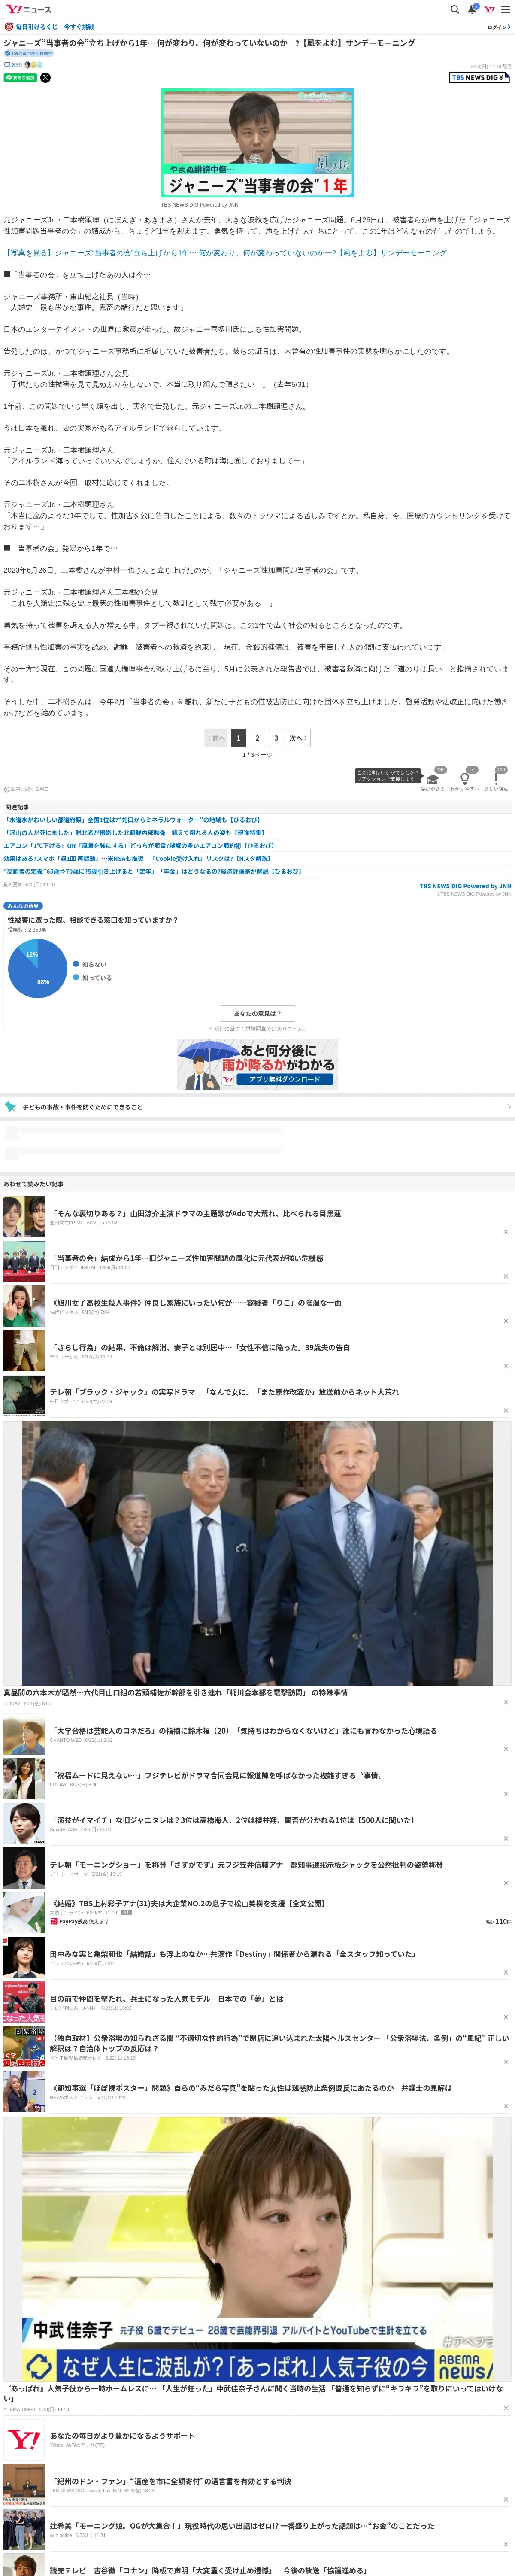Dismiss the 目の前で仲間を撃たれ article
This screenshot has width=515, height=2576.
pos(505,2016)
